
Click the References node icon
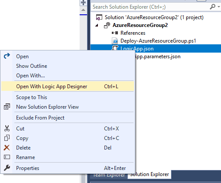tap(115, 33)
